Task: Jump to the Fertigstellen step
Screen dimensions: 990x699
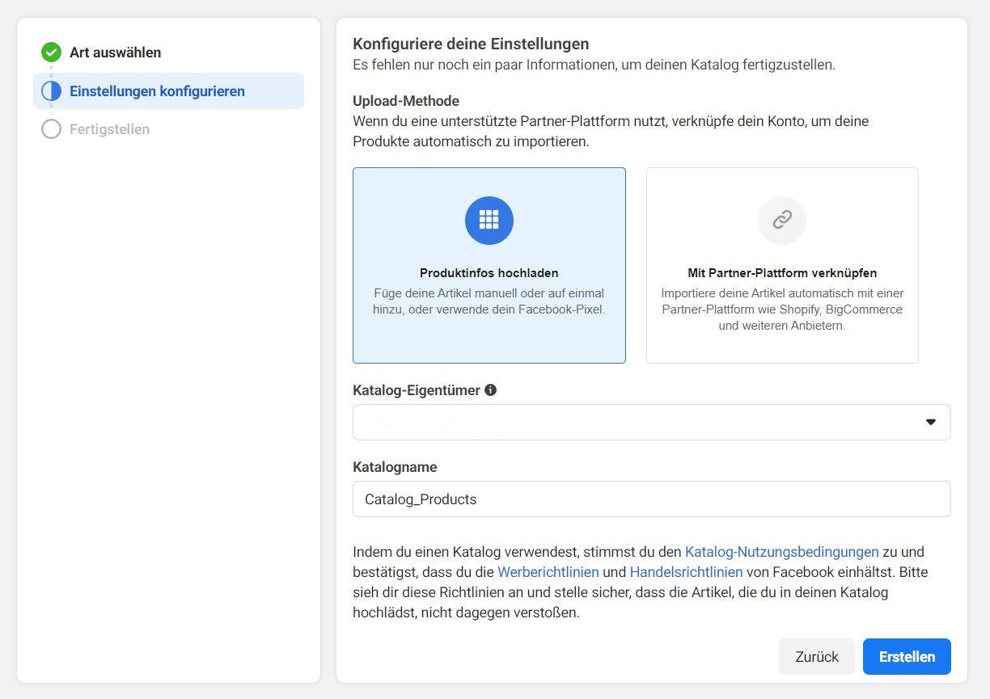Action: click(x=109, y=129)
